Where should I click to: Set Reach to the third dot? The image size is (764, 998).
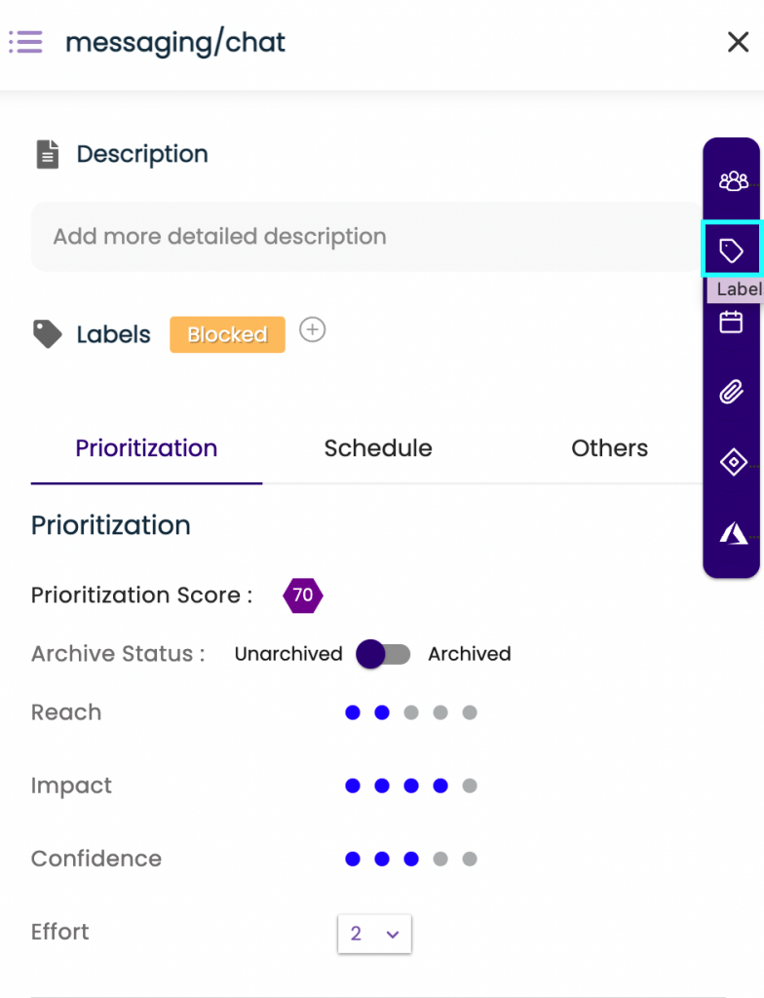411,712
